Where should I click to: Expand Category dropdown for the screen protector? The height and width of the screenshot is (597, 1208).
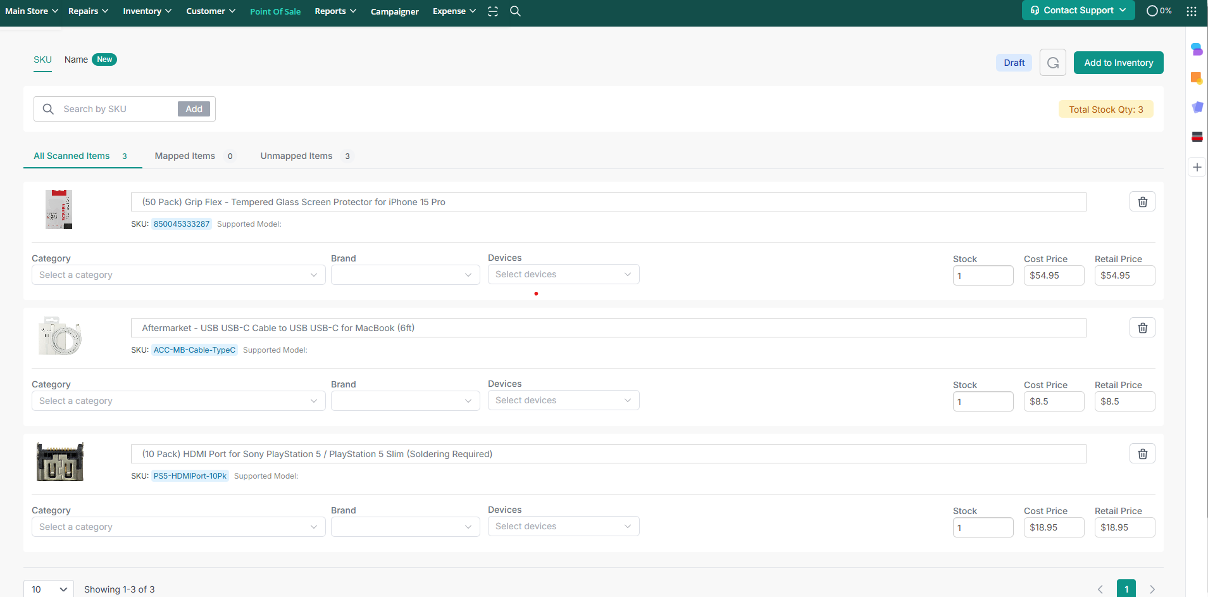178,275
